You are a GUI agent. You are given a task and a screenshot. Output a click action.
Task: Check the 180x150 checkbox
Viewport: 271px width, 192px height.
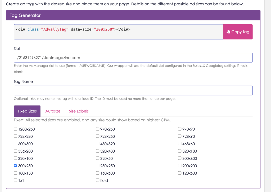coord(15,173)
